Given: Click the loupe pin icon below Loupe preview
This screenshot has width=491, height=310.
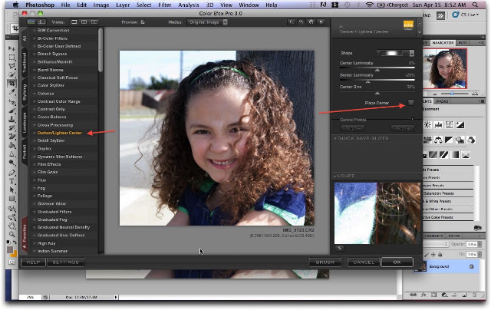Looking at the screenshot, I should (x=339, y=249).
